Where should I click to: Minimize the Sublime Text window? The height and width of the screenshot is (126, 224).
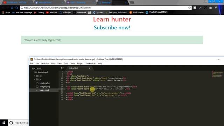point(218,59)
